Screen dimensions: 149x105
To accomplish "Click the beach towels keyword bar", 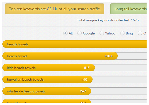I will (x=74, y=44).
